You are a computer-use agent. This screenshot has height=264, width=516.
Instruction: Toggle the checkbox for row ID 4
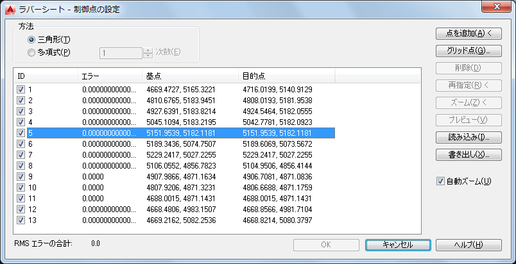(21, 122)
